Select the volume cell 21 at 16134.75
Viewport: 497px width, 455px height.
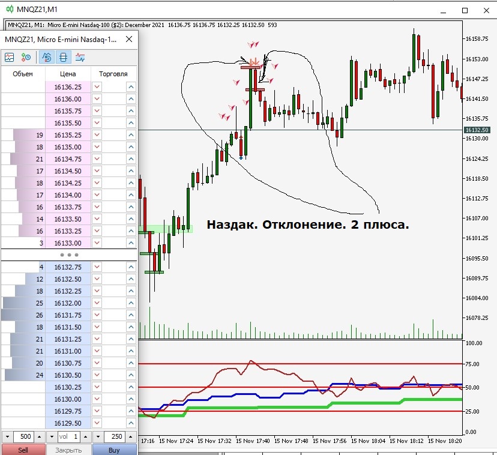tap(23, 159)
